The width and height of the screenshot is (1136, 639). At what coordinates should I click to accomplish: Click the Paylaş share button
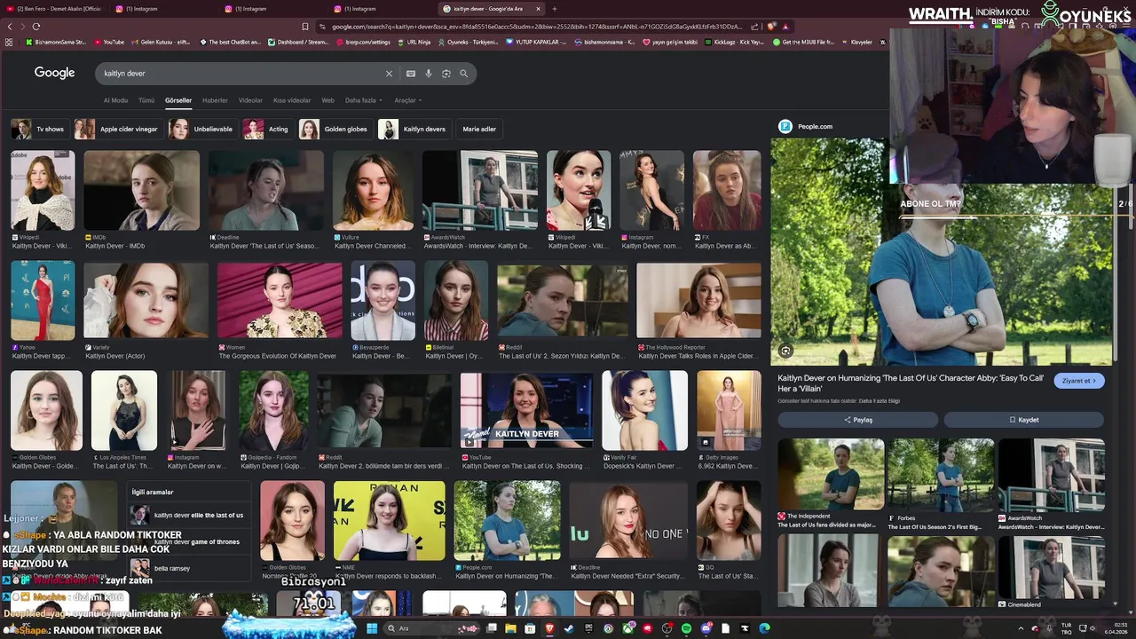point(857,420)
